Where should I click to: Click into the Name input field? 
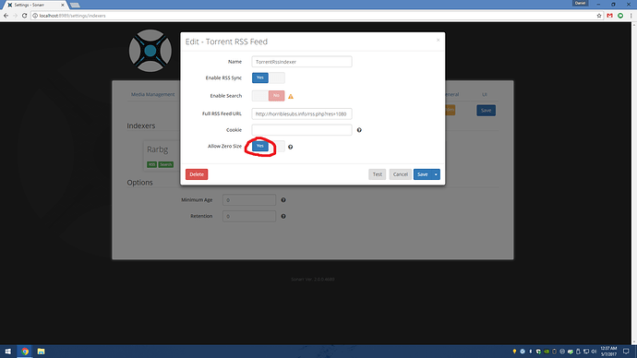coord(302,62)
